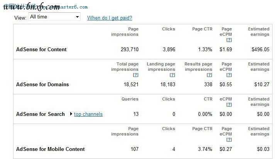This screenshot has width=276, height=159.
Task: Click help icon under Content Page eCPM
Action: point(229,40)
